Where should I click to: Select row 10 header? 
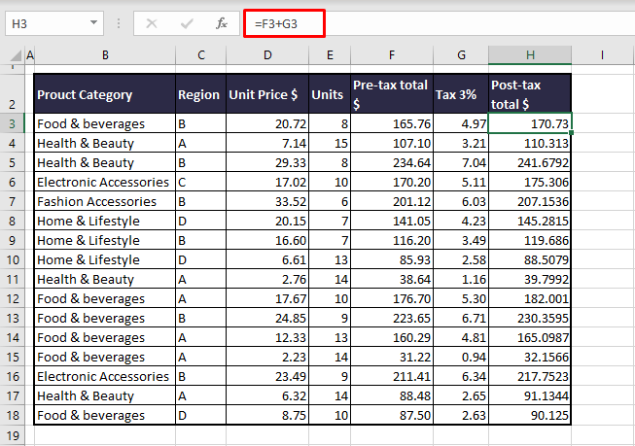[12, 259]
